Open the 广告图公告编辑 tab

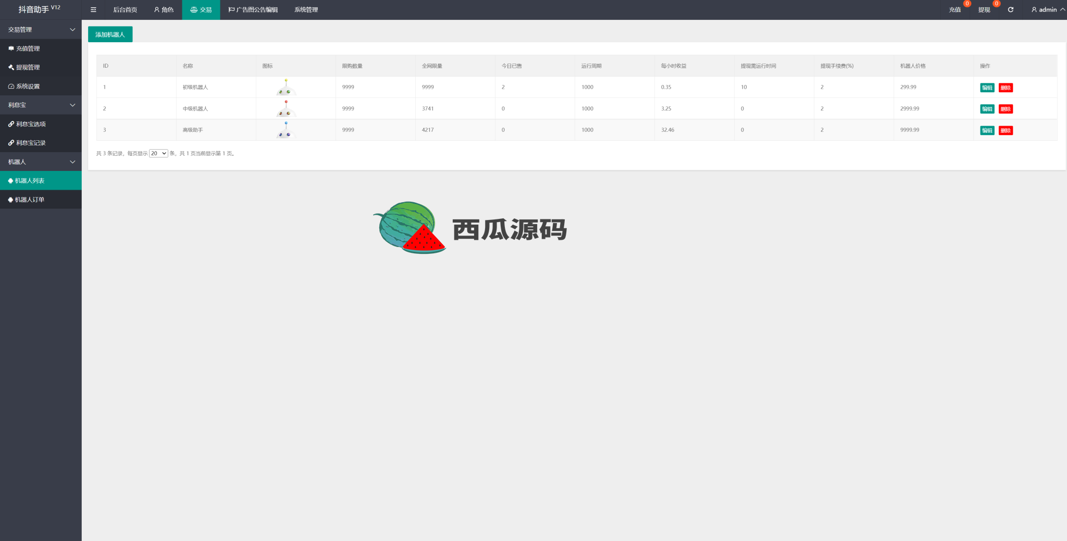pos(253,9)
